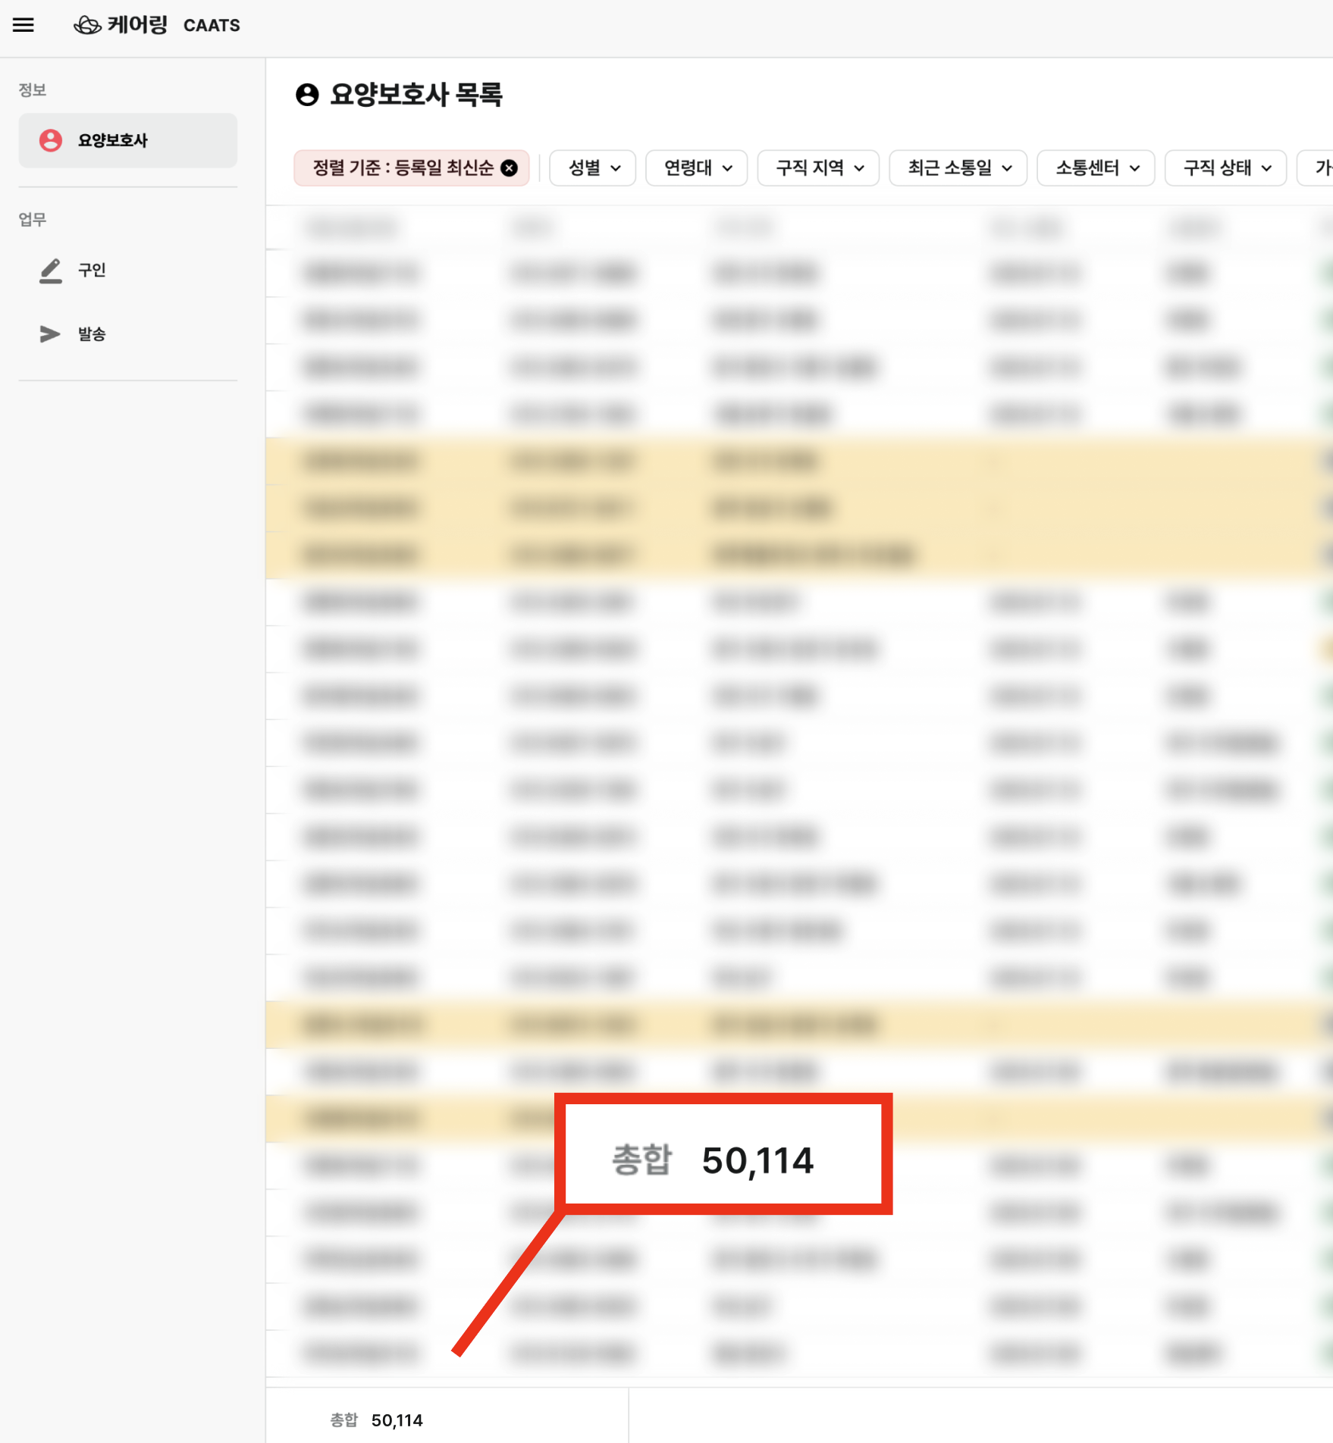This screenshot has height=1443, width=1333.
Task: Open the 요양보호사 sidebar item
Action: click(x=128, y=140)
